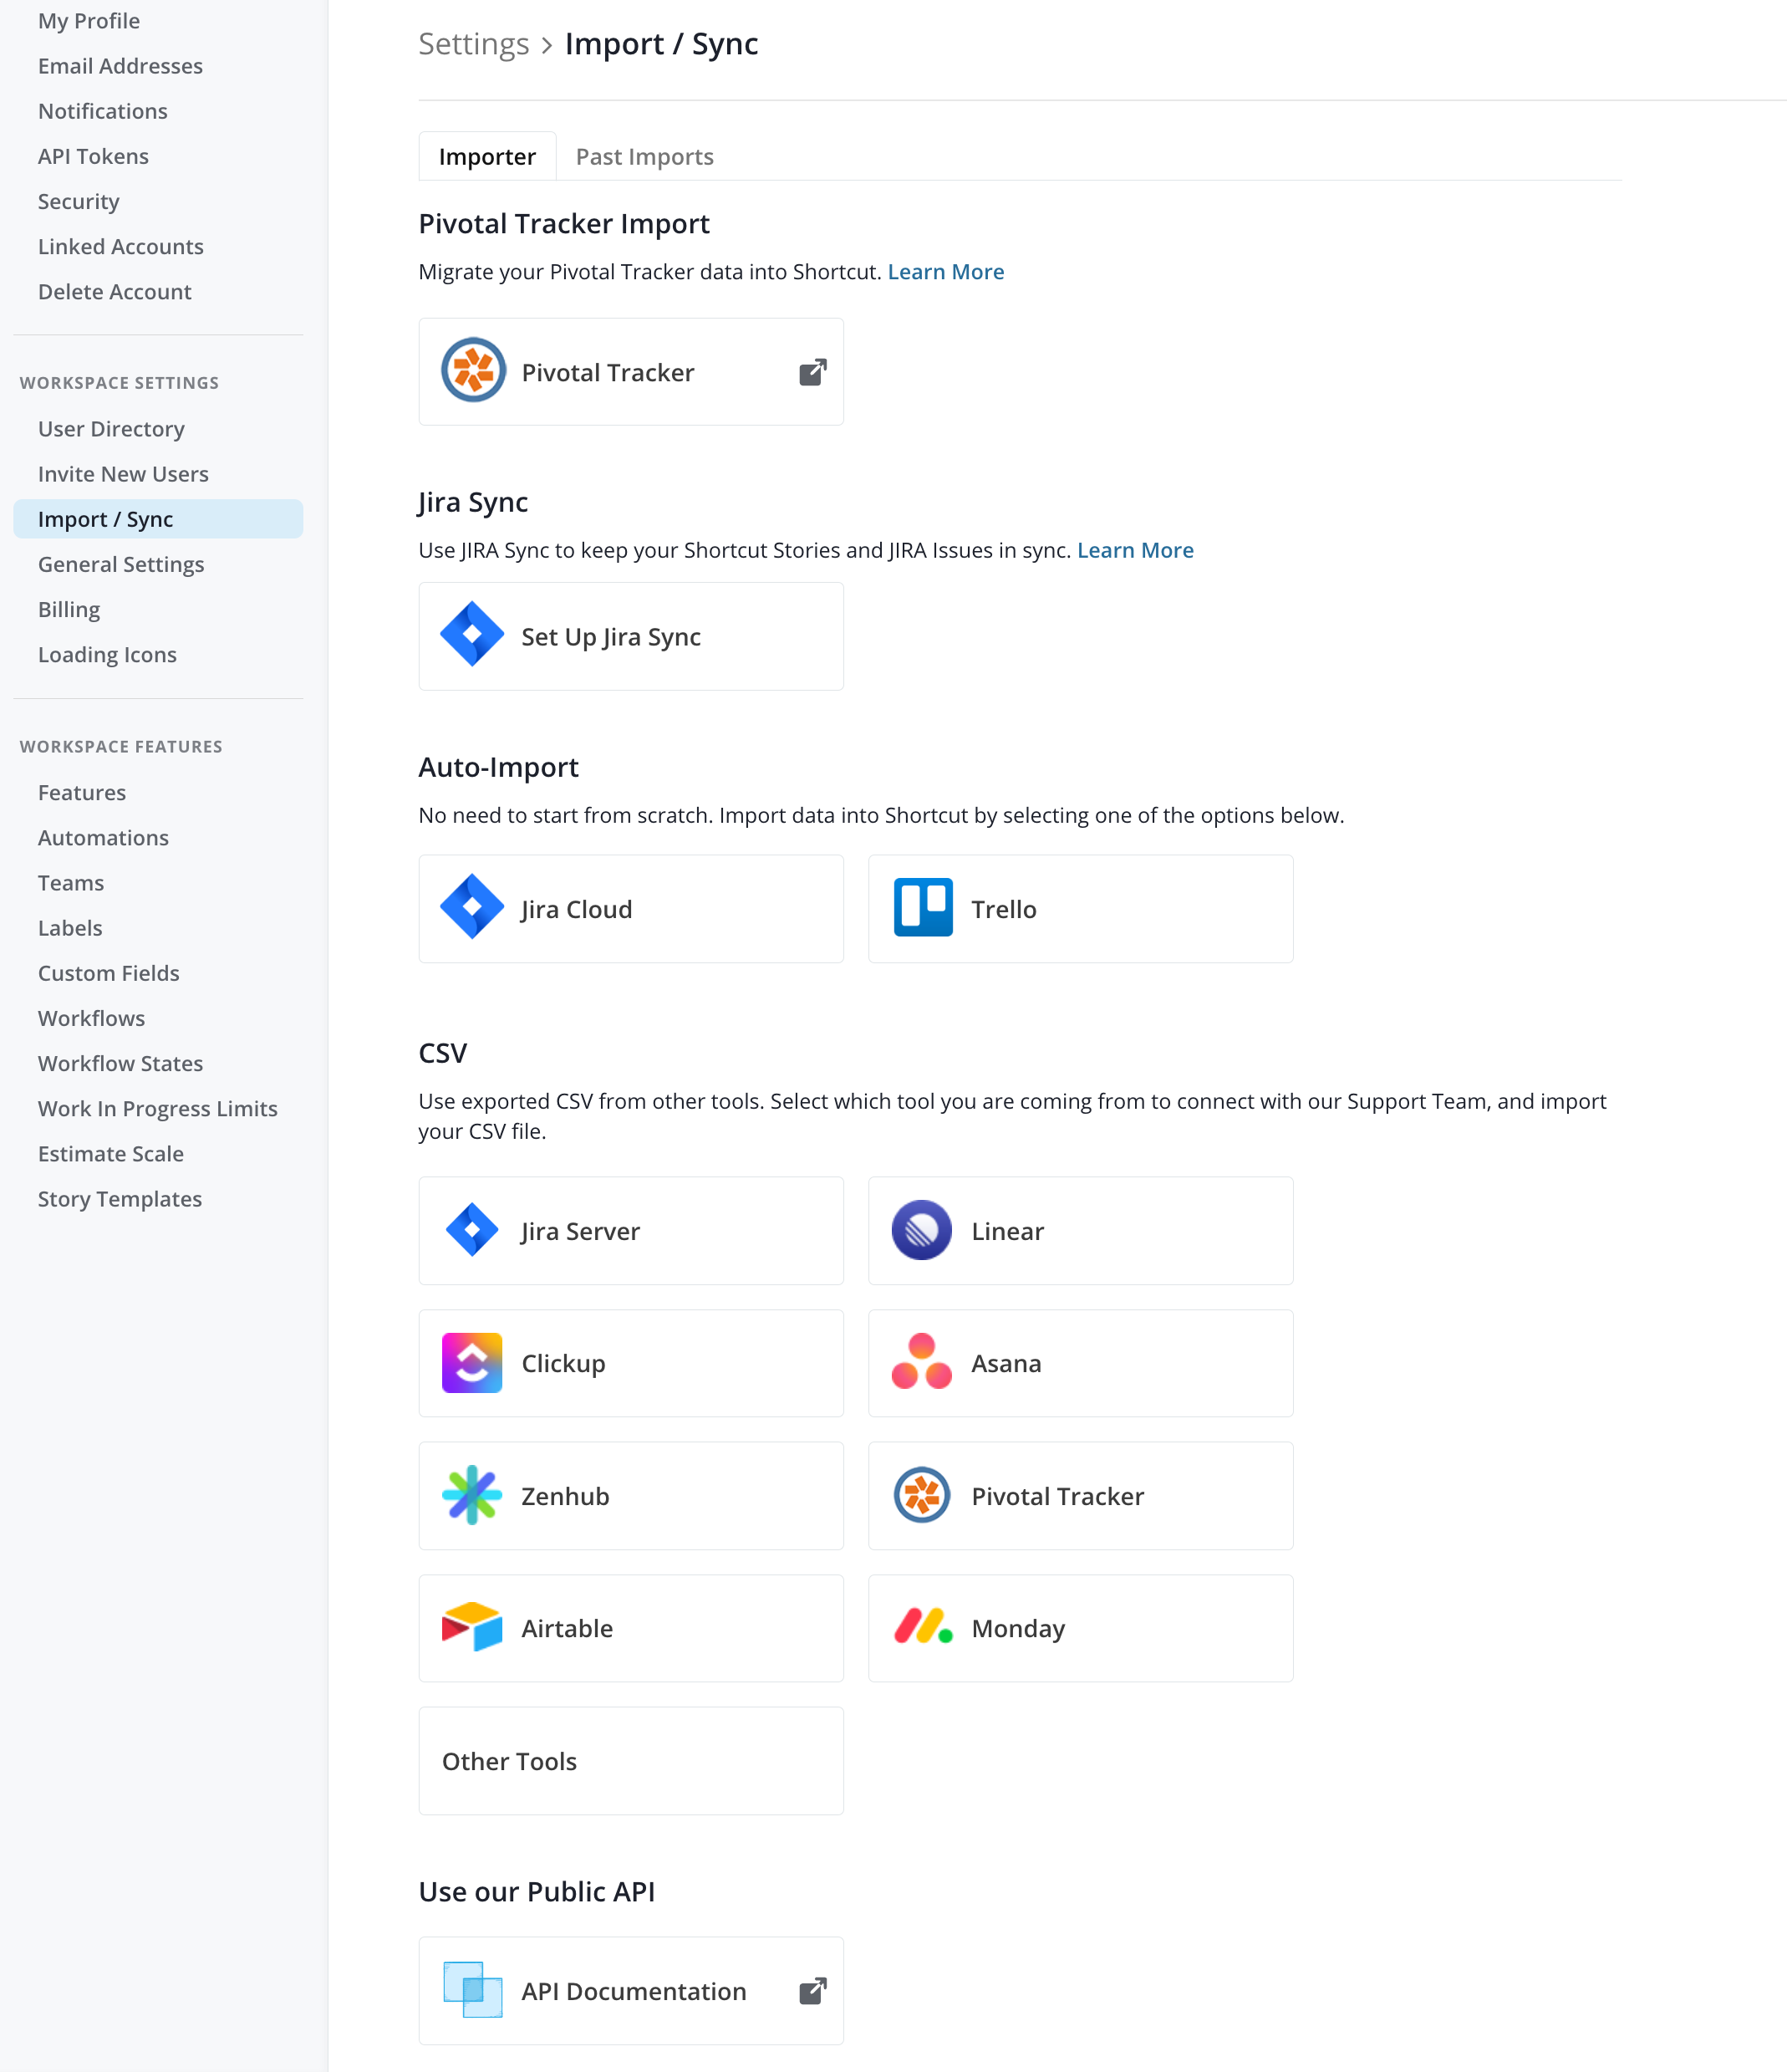Click the Pivotal Tracker logo in Pivotal Tracker Import
Screen dimensions: 1787x2072
[x=473, y=371]
